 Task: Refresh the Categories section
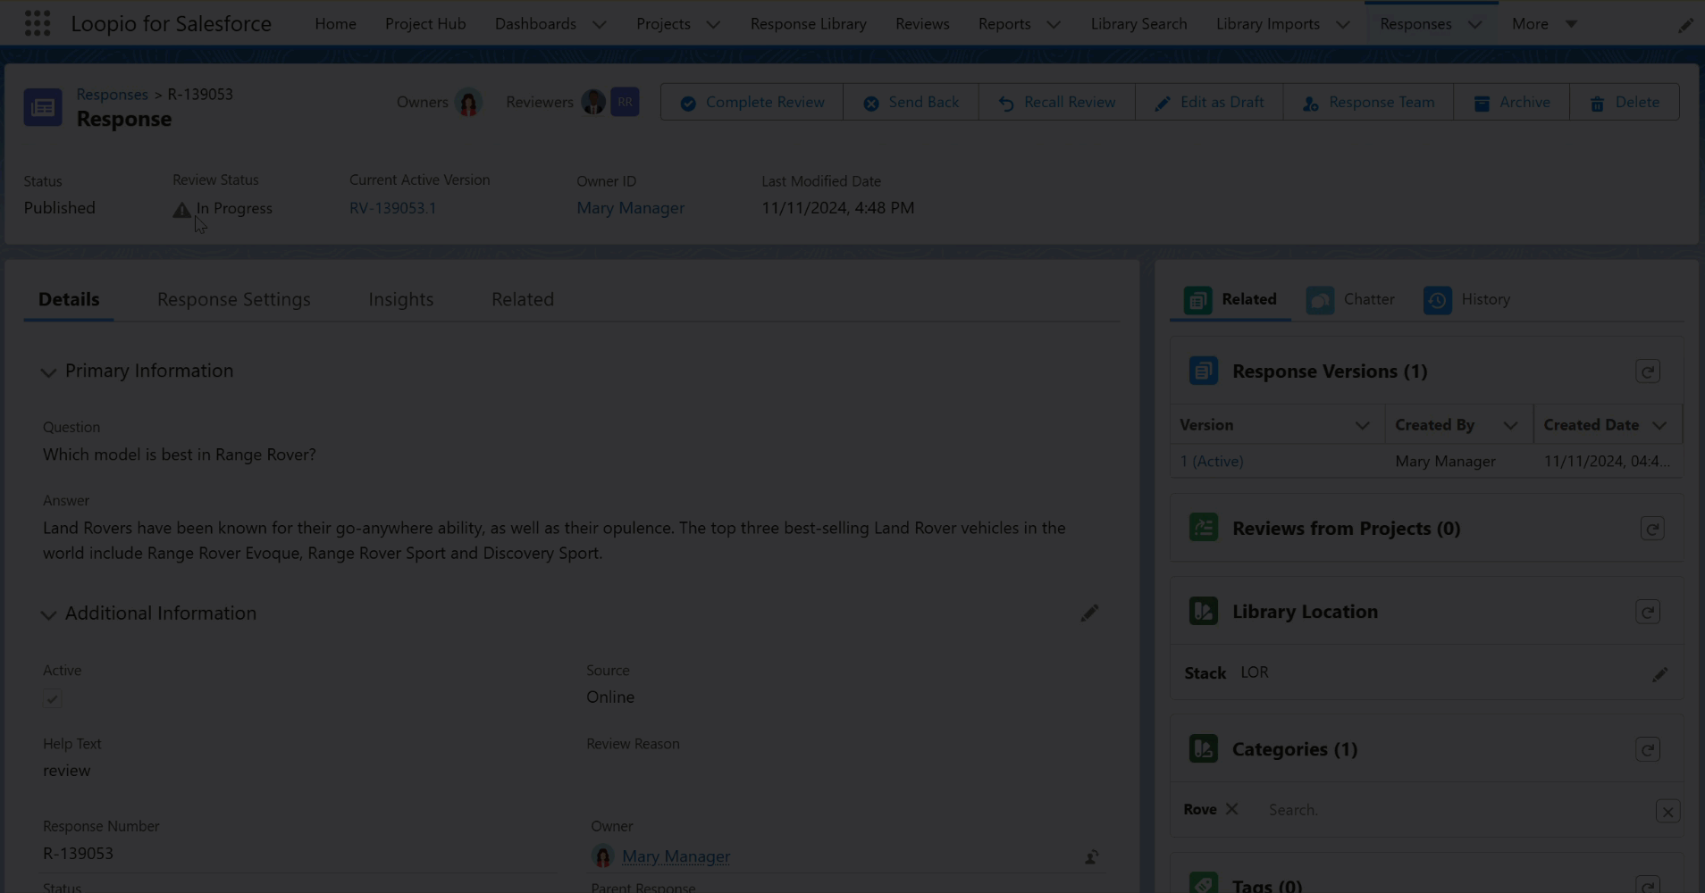pyautogui.click(x=1648, y=749)
